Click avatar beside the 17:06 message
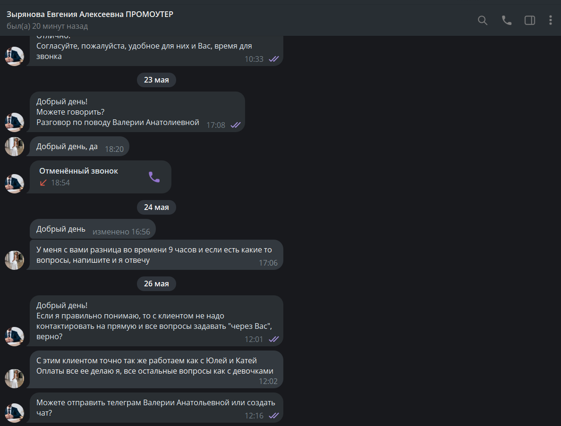This screenshot has height=426, width=561. (14, 260)
